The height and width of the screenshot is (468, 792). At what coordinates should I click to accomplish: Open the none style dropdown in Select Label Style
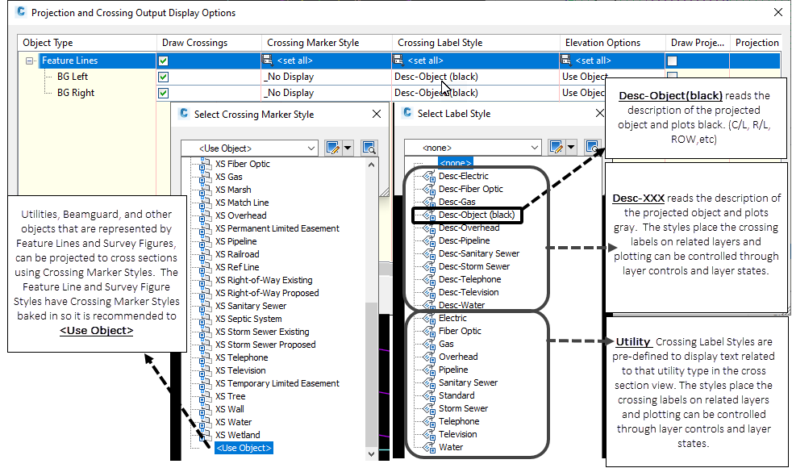pyautogui.click(x=472, y=148)
